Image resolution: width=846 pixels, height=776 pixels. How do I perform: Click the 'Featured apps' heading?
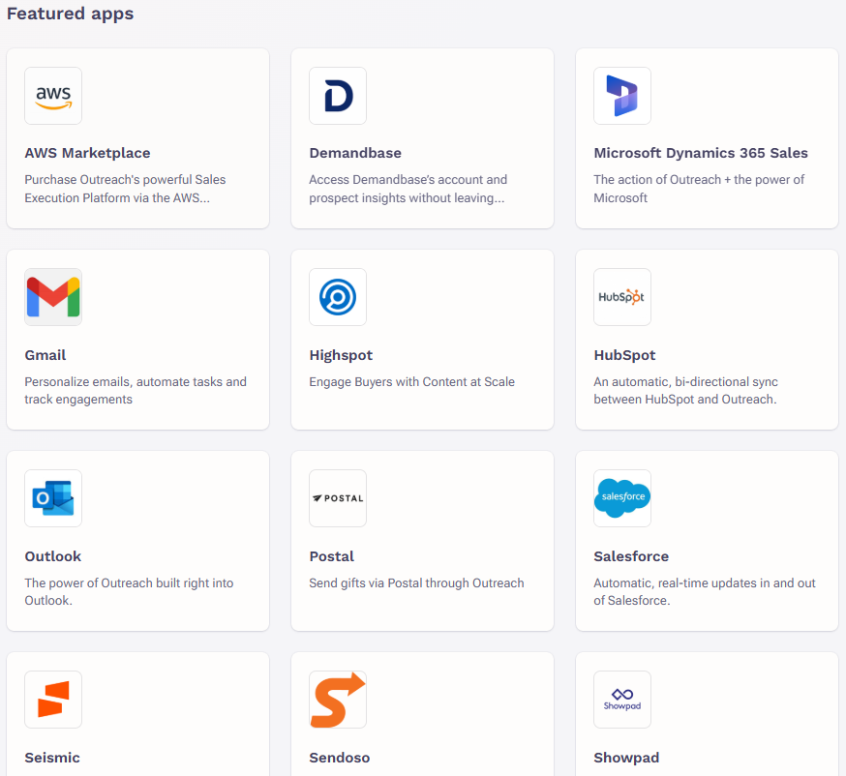[70, 14]
